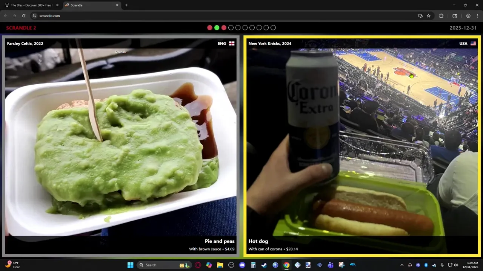Click the England flag icon
Screen dimensions: 483x271
click(232, 44)
